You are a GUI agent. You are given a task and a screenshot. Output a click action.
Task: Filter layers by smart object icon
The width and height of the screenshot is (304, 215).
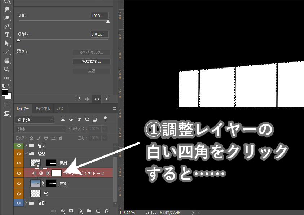95,119
